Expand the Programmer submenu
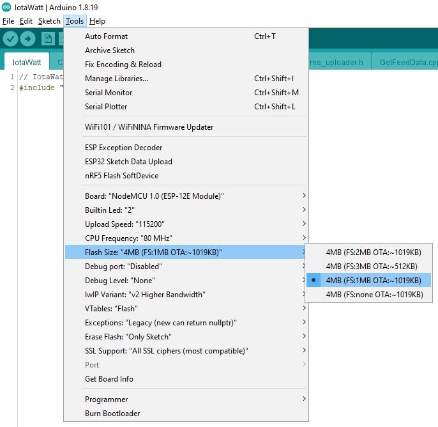 coord(186,399)
